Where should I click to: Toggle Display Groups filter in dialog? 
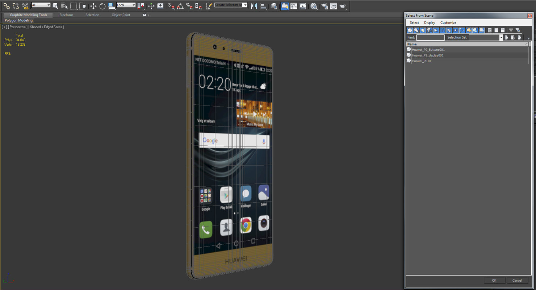pyautogui.click(x=449, y=30)
